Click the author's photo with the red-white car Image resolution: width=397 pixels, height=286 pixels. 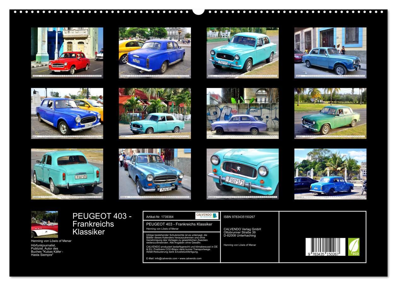click(x=44, y=224)
